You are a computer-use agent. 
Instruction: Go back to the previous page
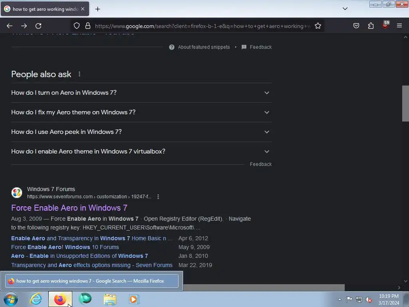10,26
